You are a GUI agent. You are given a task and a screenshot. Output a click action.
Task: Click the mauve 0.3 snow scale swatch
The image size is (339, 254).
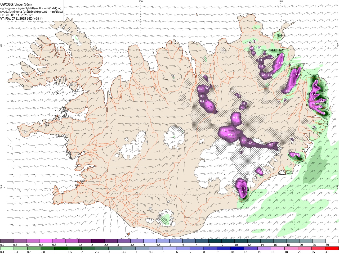tap(20, 241)
